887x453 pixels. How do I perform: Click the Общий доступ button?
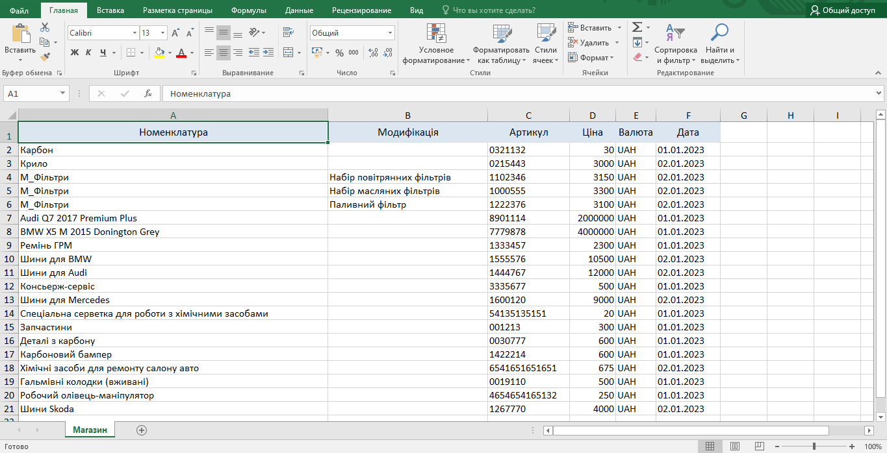(x=843, y=10)
